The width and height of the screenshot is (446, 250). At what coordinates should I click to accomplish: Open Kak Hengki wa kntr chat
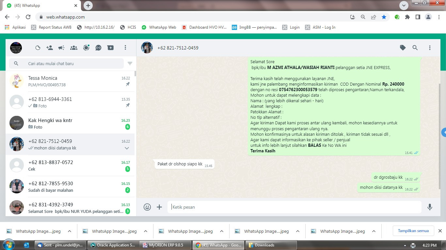click(70, 123)
